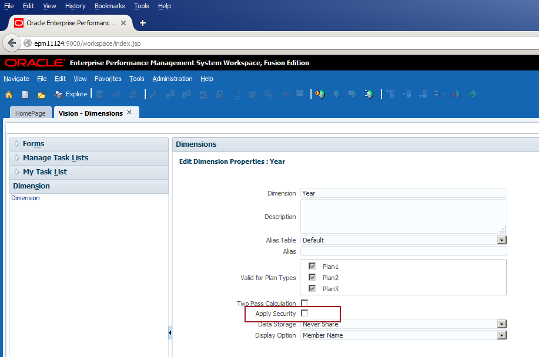Select the Vision - Dimensions tab
Viewport: 539px width, 357px height.
[91, 113]
